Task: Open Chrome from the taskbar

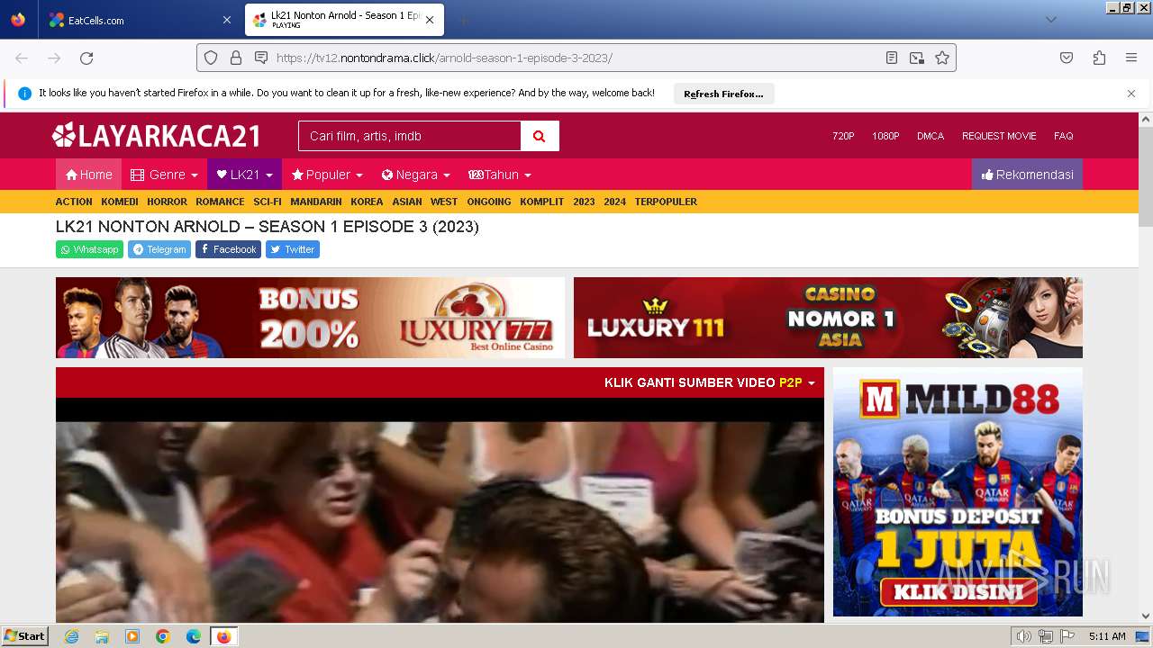Action: click(x=163, y=636)
